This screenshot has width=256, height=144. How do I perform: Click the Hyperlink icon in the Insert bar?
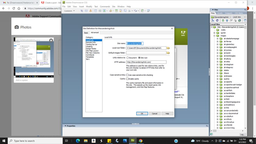(x=82, y=11)
